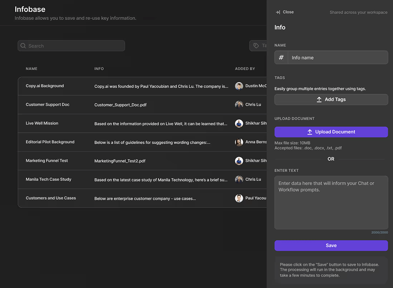The width and height of the screenshot is (393, 288).
Task: Click the Upload Document button
Action: 331,132
